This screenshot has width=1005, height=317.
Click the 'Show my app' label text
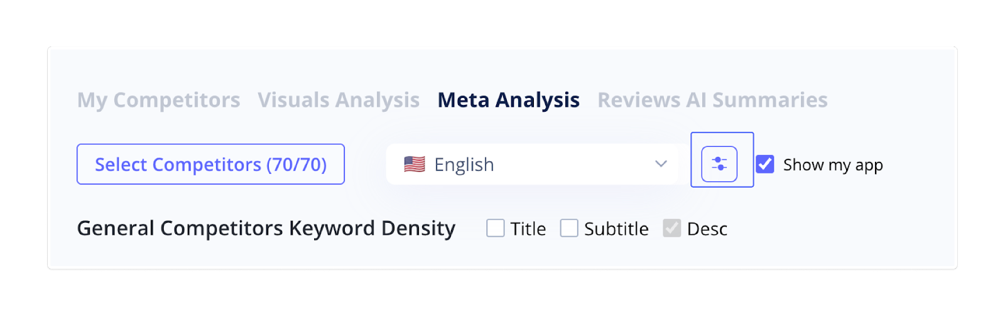[833, 165]
